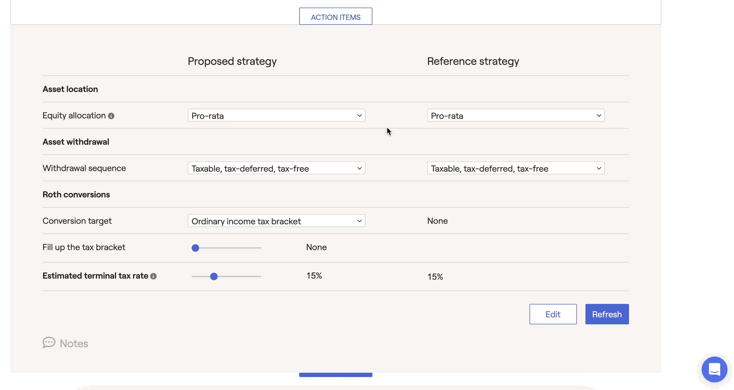Click the Notes speech bubble icon
The image size is (734, 390).
(x=49, y=343)
